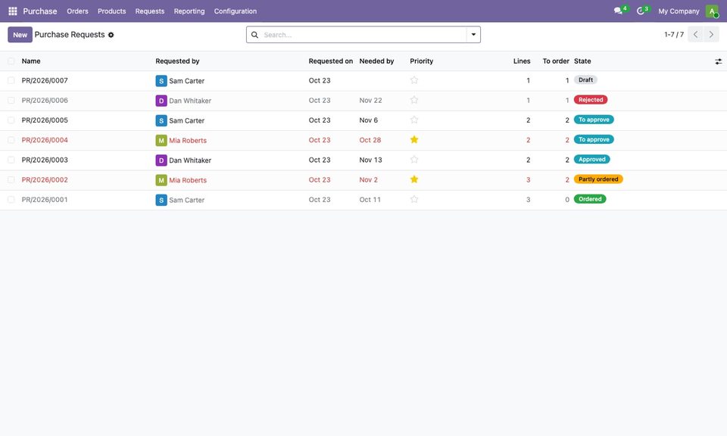
Task: Open the activities clock icon
Action: [641, 11]
